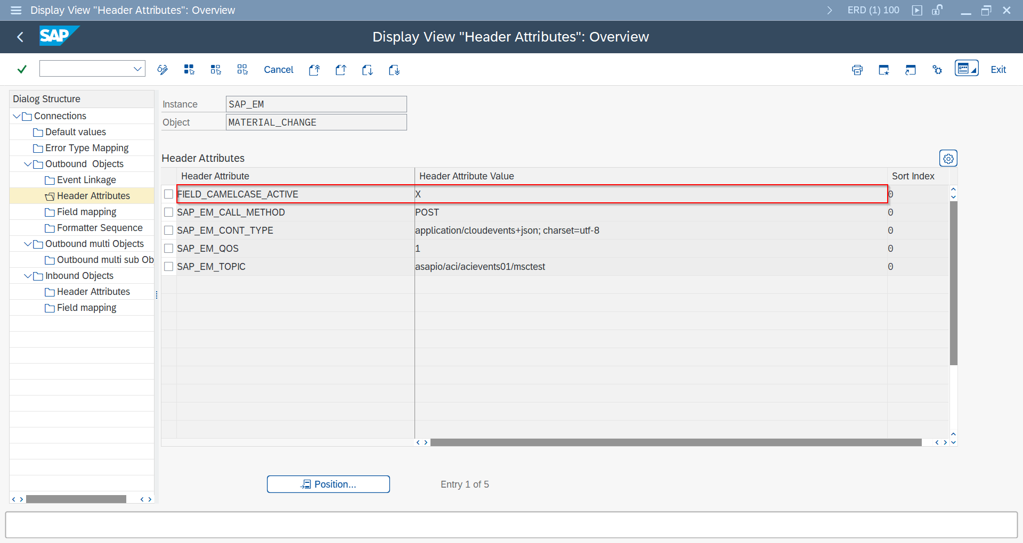Click the FIELD_CAMELCASE_ACTIVE attribute cell
Image resolution: width=1023 pixels, height=543 pixels.
[295, 194]
